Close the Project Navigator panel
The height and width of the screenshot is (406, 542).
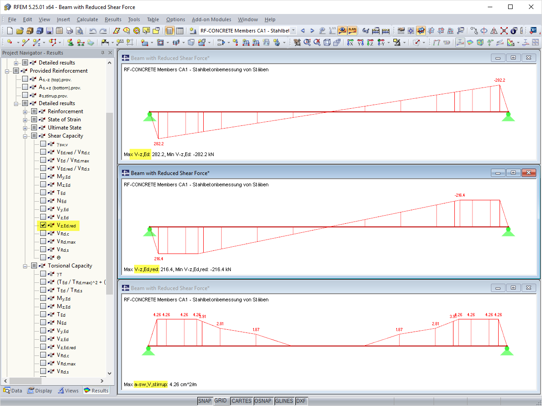[110, 53]
